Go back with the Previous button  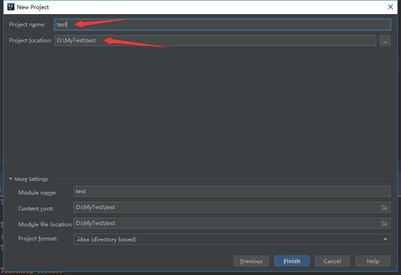coord(251,261)
